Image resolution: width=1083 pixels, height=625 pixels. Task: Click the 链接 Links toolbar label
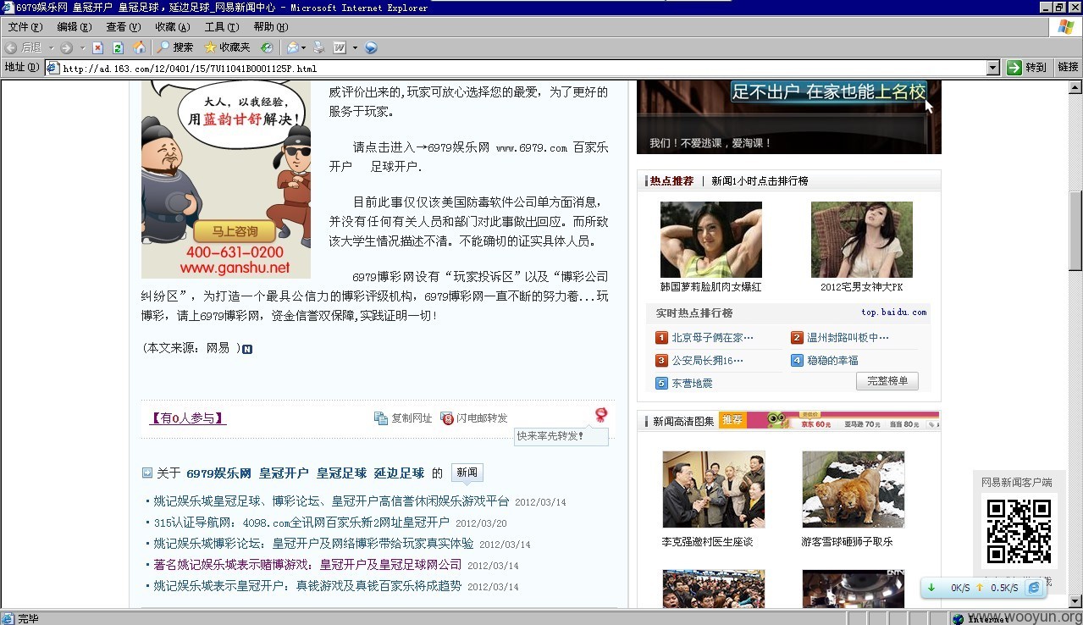1068,68
